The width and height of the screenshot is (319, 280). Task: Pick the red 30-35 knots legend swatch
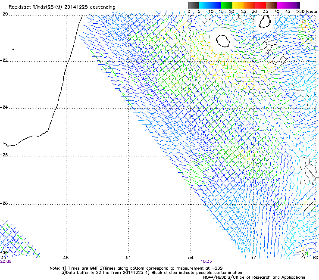pyautogui.click(x=260, y=5)
